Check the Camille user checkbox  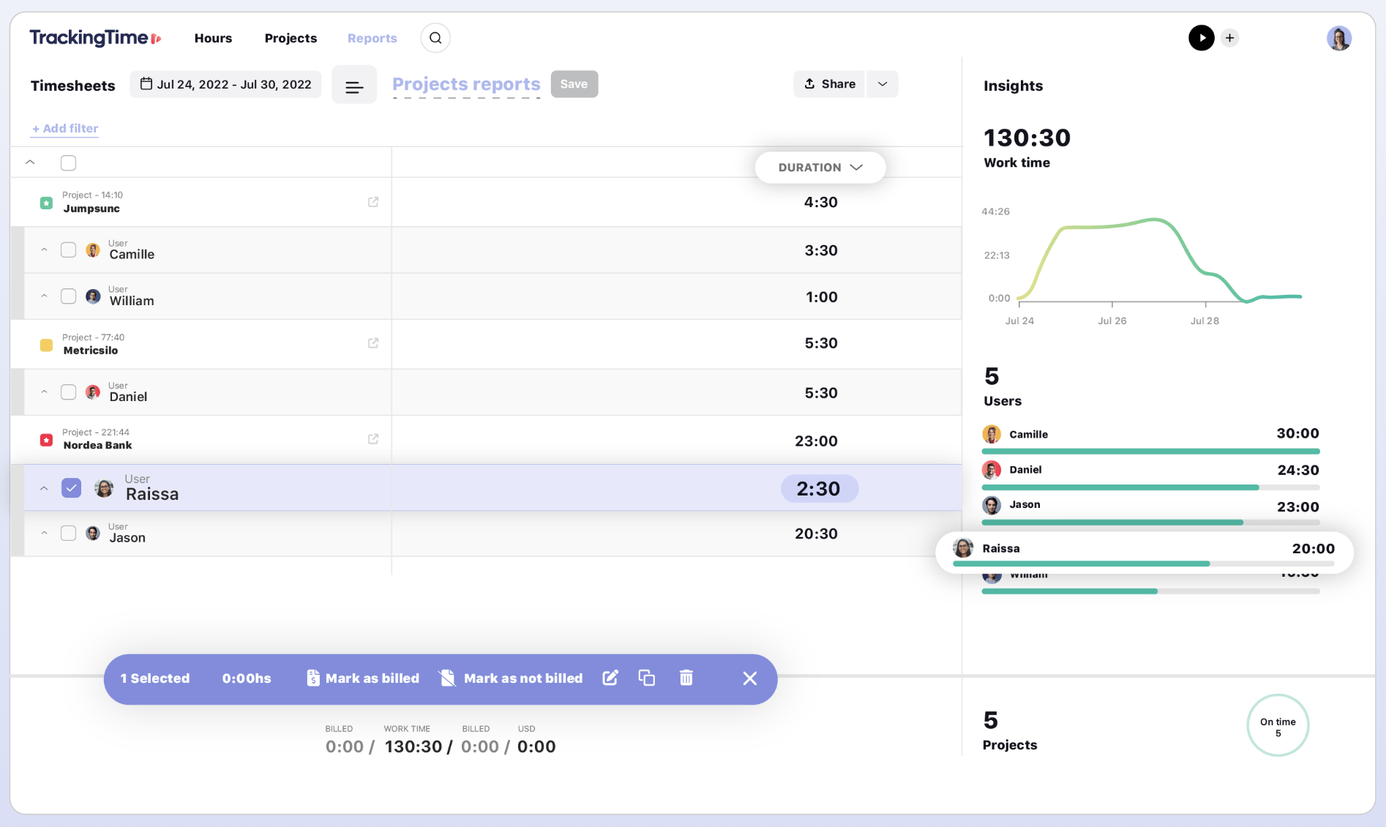[x=68, y=250]
